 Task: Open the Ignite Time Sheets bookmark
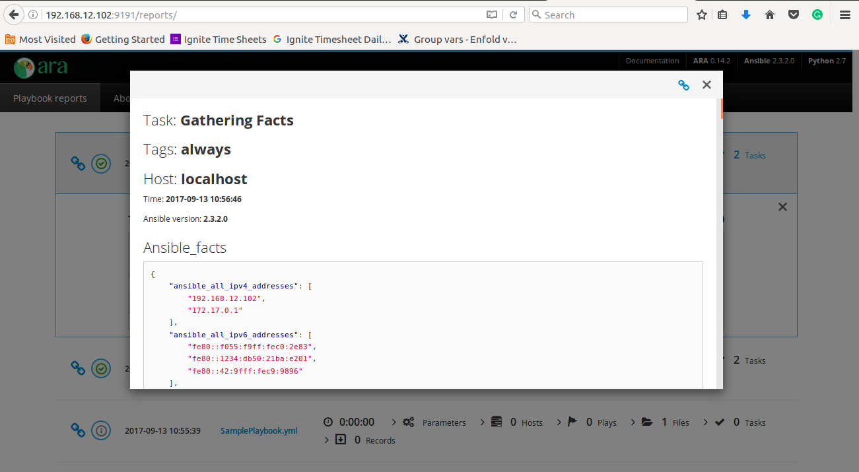click(218, 40)
